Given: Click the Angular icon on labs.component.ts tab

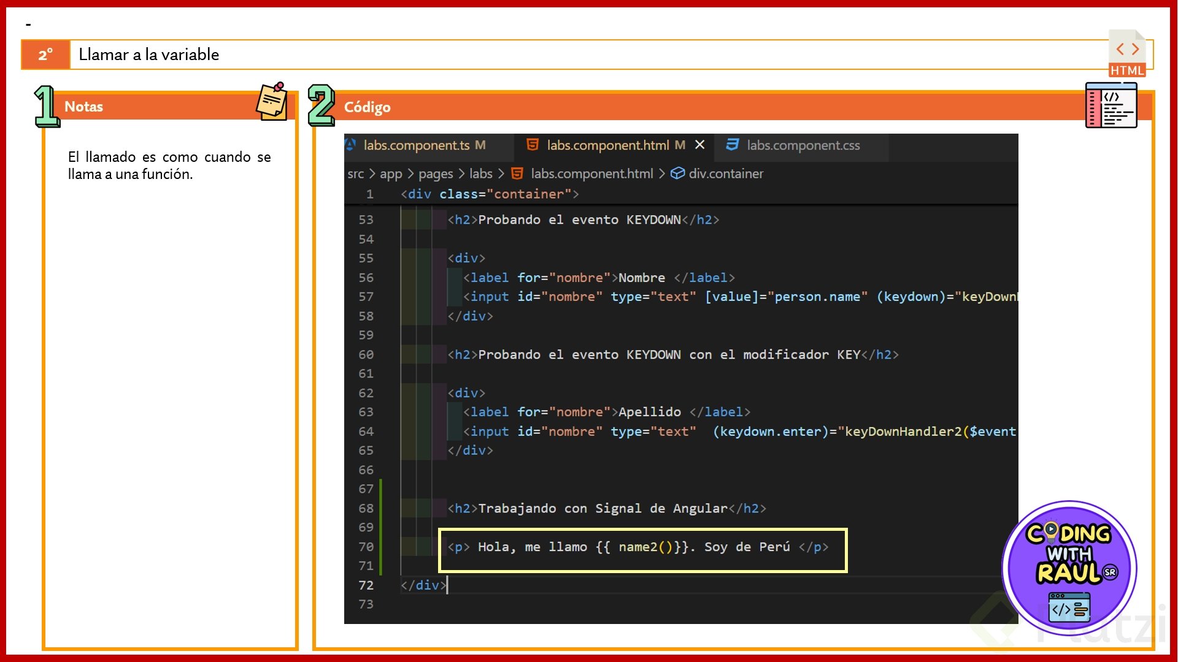Looking at the screenshot, I should pyautogui.click(x=350, y=145).
